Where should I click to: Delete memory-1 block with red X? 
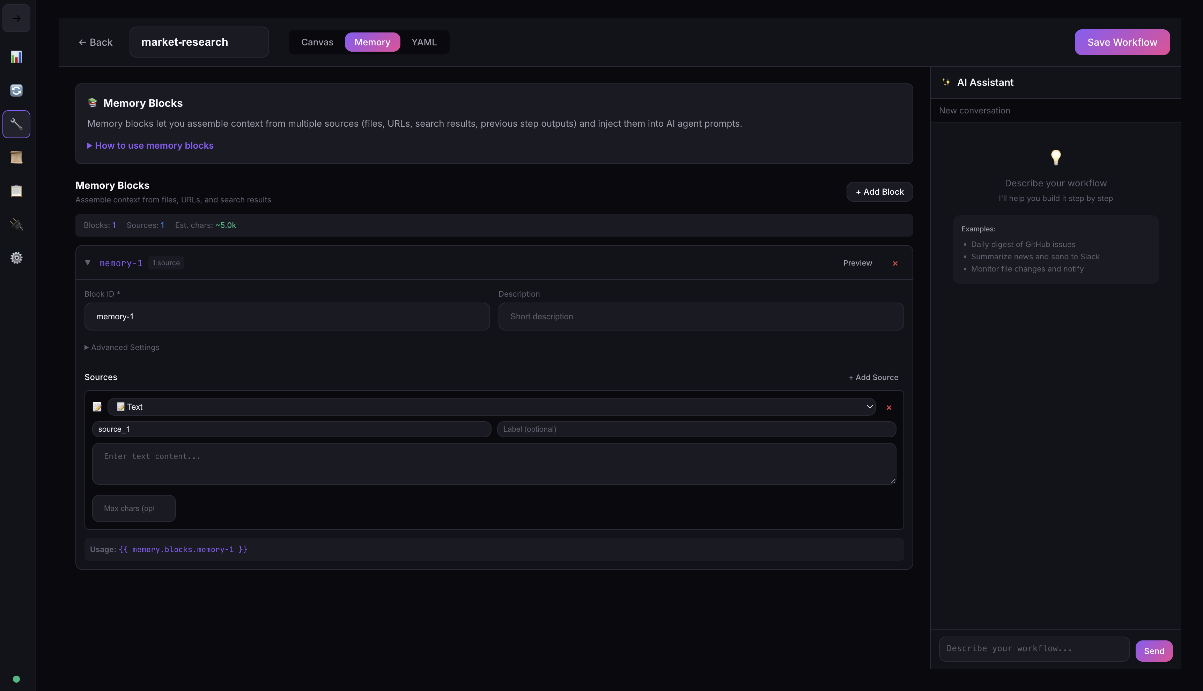coord(895,263)
